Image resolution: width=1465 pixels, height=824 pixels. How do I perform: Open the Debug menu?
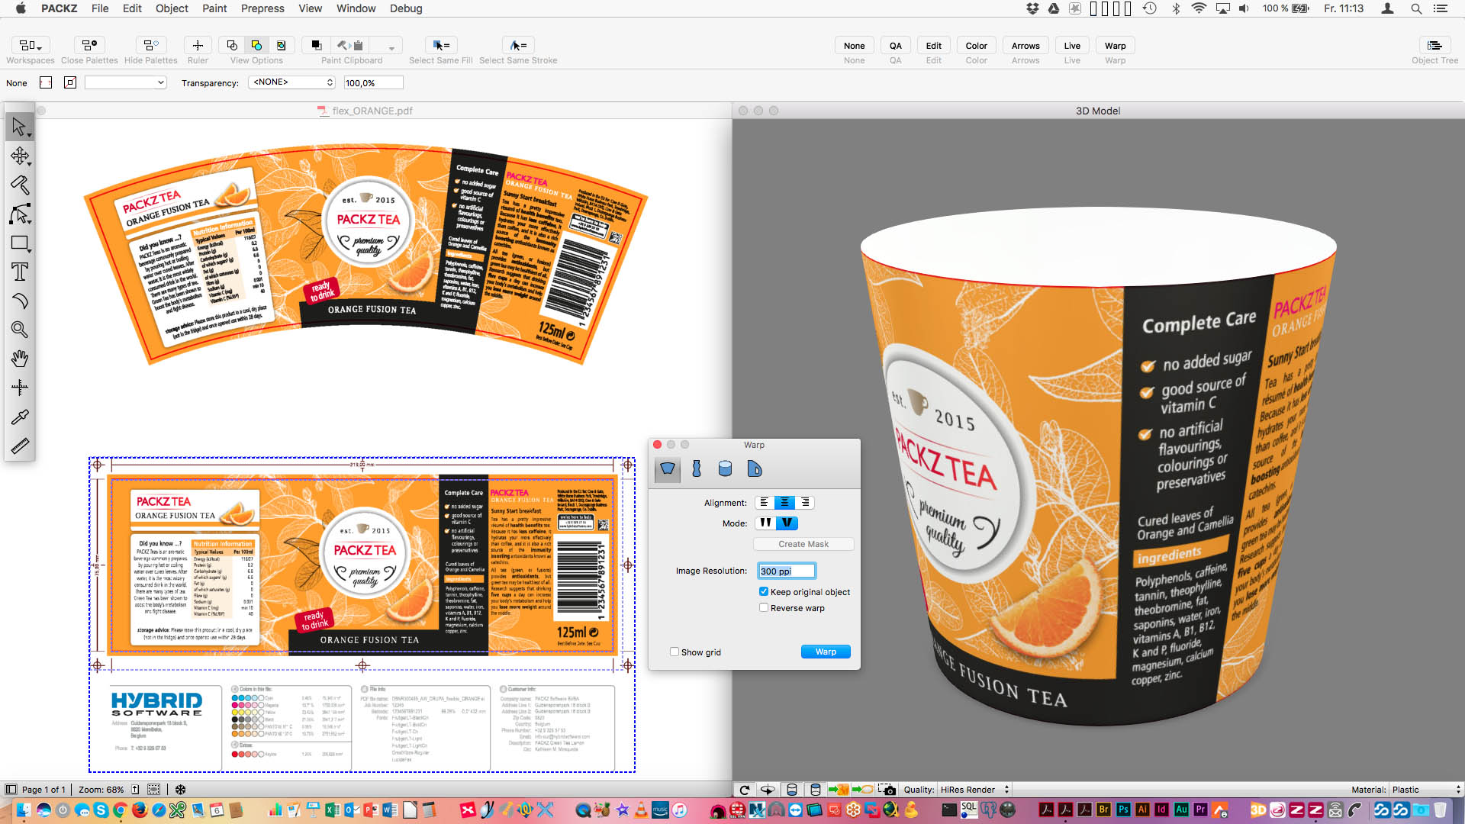pos(406,8)
